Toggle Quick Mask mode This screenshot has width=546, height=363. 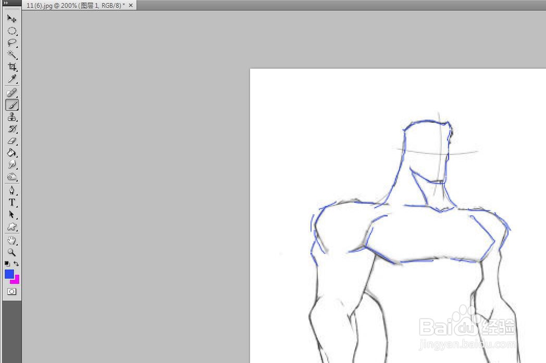tap(12, 292)
